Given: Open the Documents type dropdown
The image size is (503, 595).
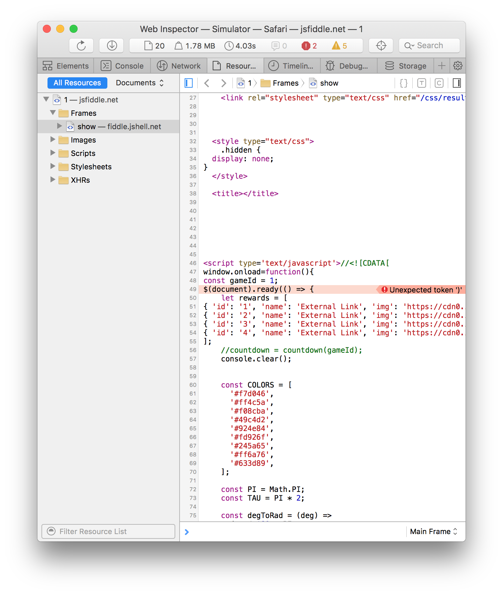Looking at the screenshot, I should pyautogui.click(x=140, y=83).
